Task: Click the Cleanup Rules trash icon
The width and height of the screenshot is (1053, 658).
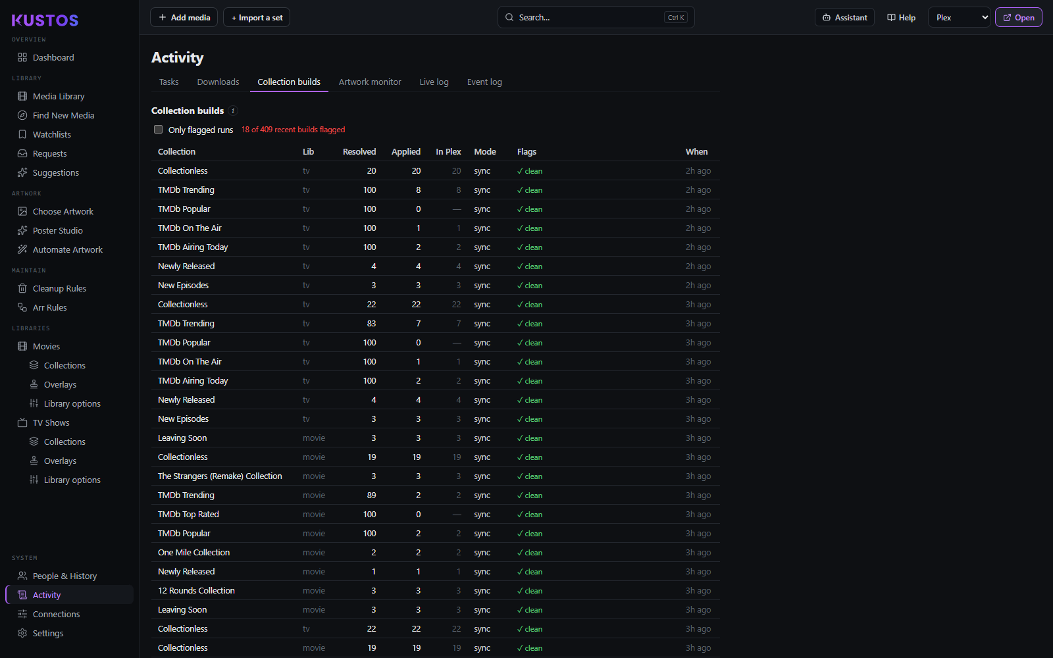Action: 22,288
